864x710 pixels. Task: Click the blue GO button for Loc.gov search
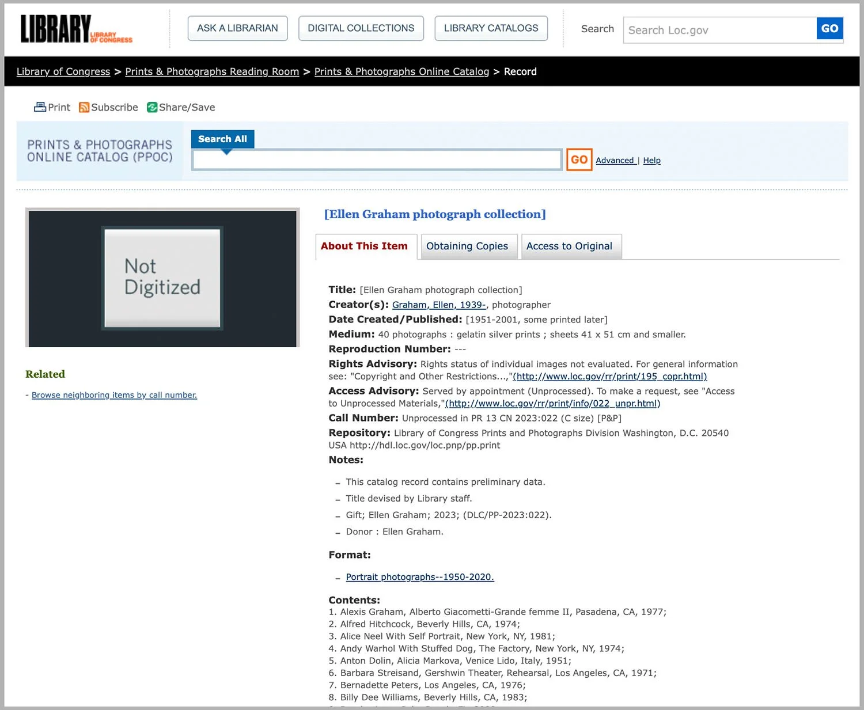point(830,29)
